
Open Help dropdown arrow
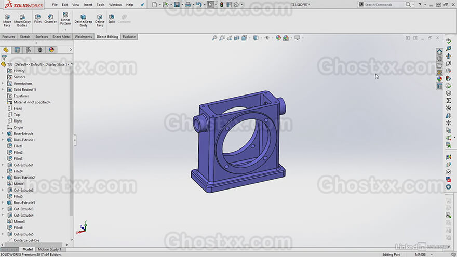pos(425,5)
